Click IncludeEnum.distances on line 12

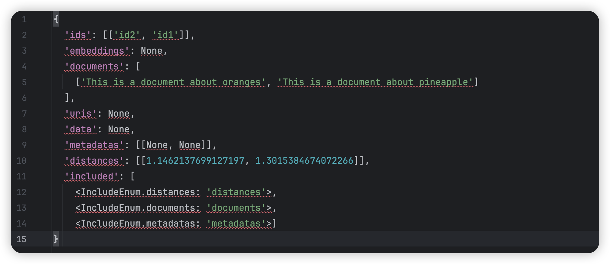pos(138,192)
